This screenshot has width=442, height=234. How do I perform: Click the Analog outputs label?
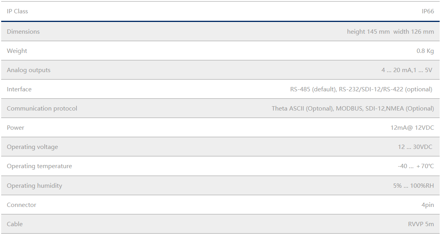point(29,70)
